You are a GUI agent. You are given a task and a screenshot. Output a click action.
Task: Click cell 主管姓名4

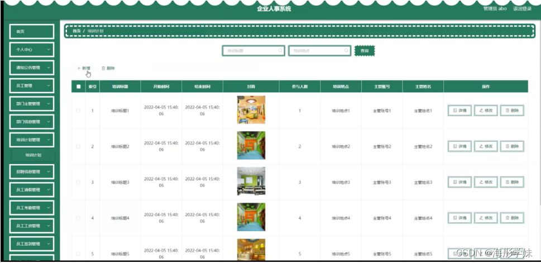(423, 218)
